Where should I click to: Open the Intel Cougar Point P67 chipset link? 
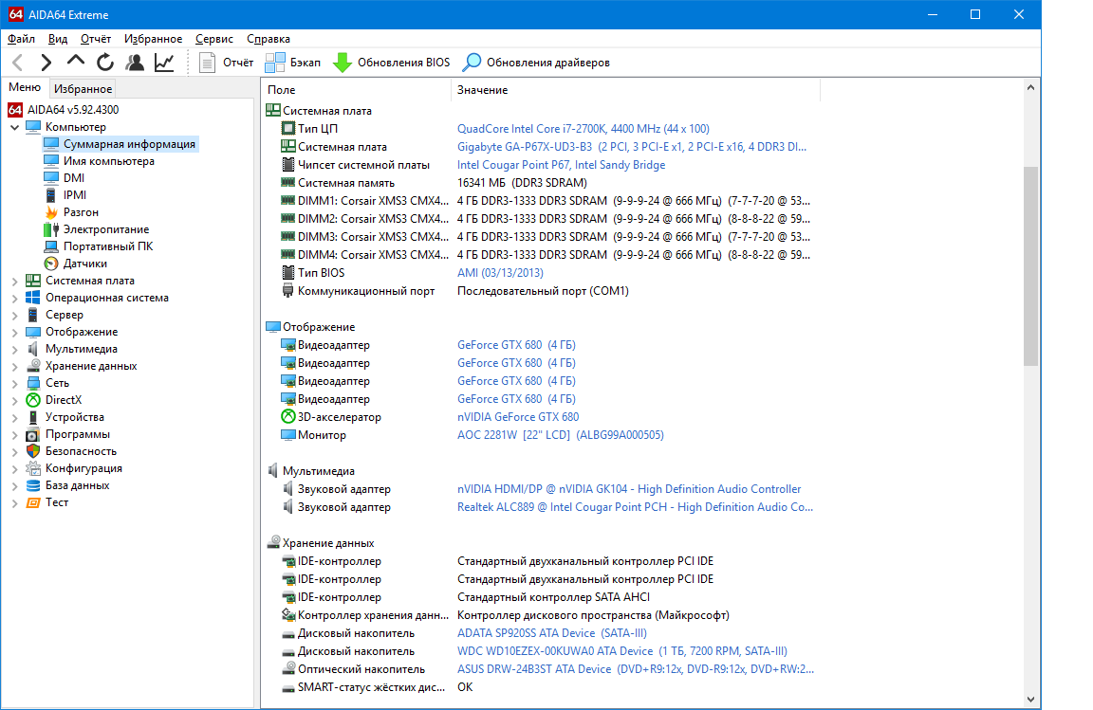point(561,165)
